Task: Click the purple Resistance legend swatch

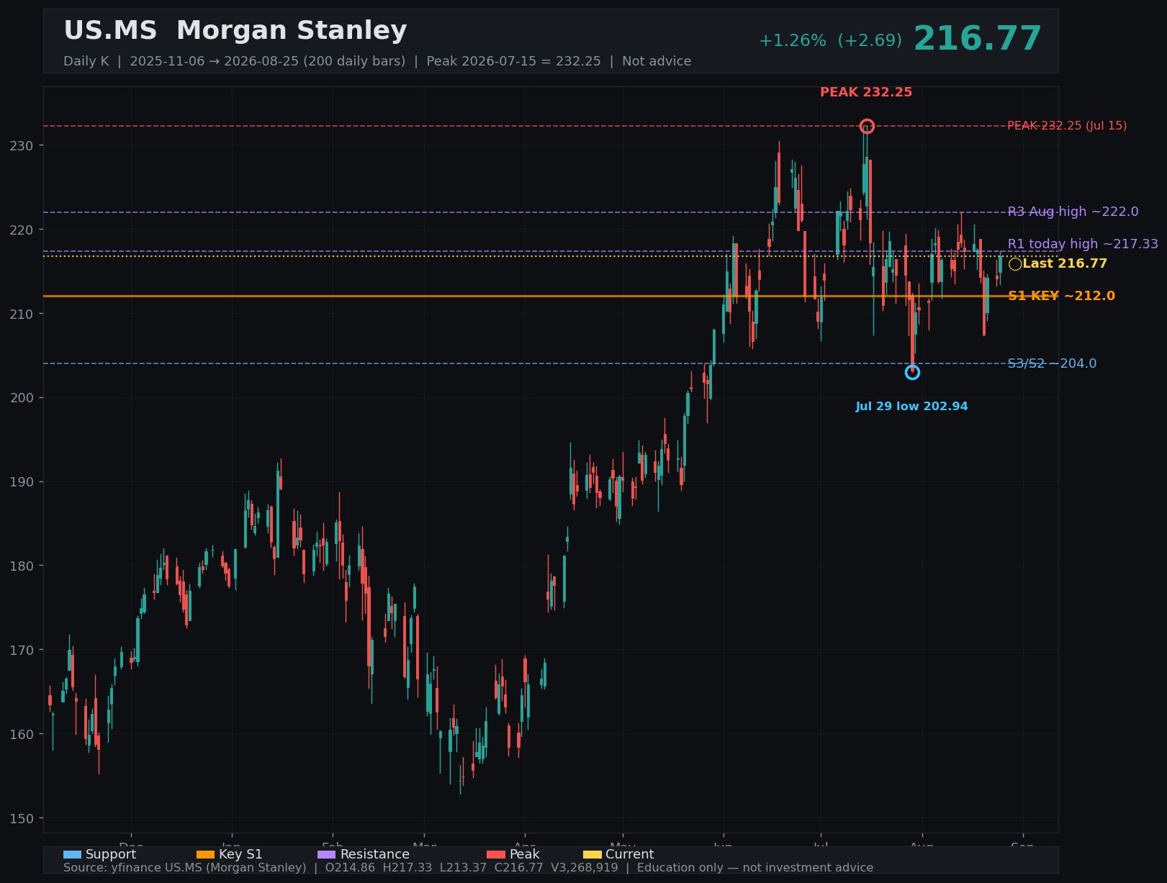Action: (326, 854)
